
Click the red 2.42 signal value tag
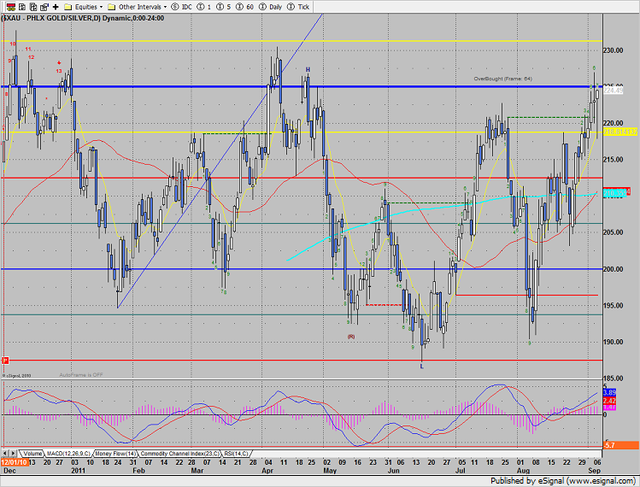click(x=609, y=401)
